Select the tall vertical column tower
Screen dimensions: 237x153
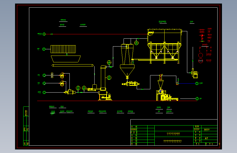coord(103,78)
